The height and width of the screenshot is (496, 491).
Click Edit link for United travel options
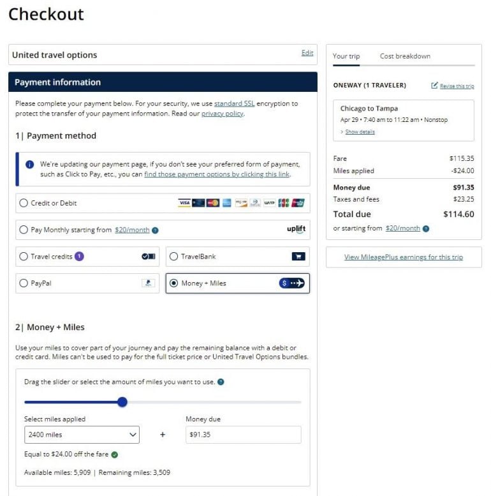click(307, 53)
